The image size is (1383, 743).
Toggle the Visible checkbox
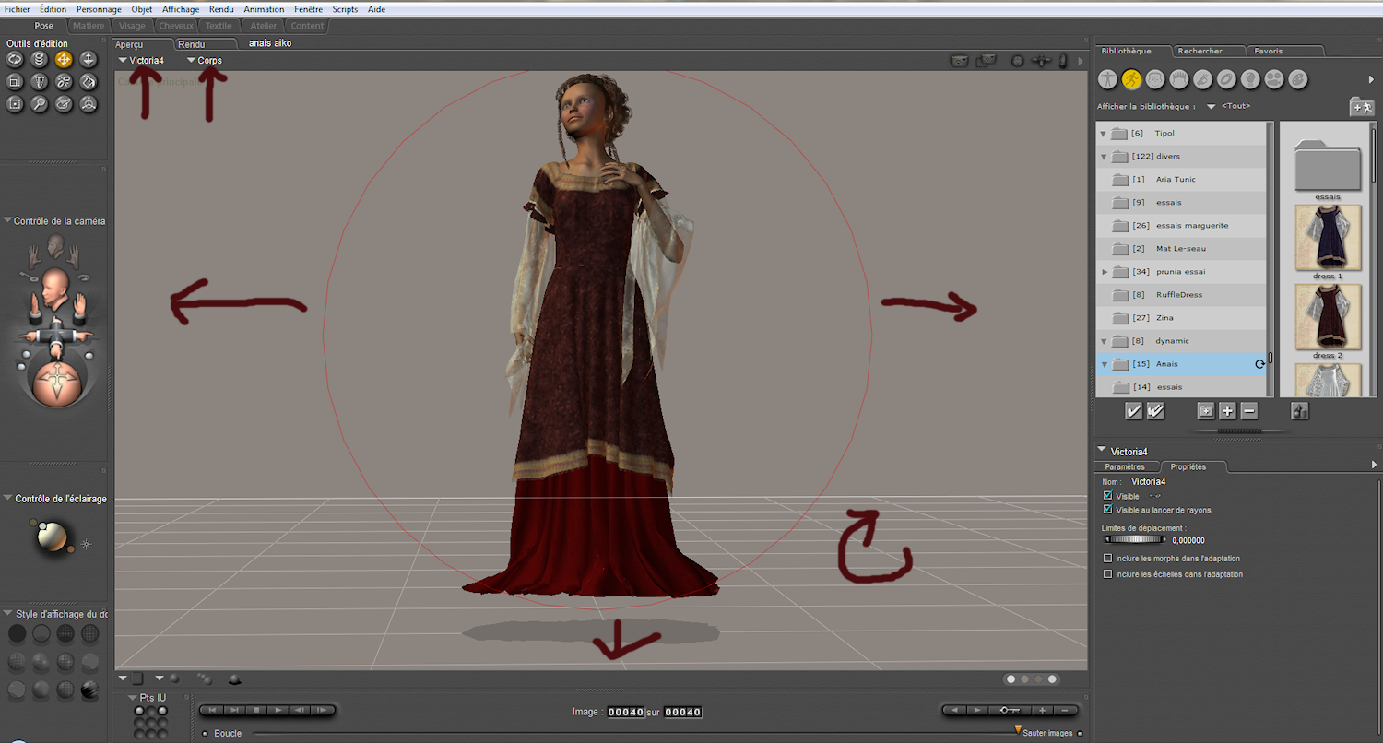(1107, 496)
